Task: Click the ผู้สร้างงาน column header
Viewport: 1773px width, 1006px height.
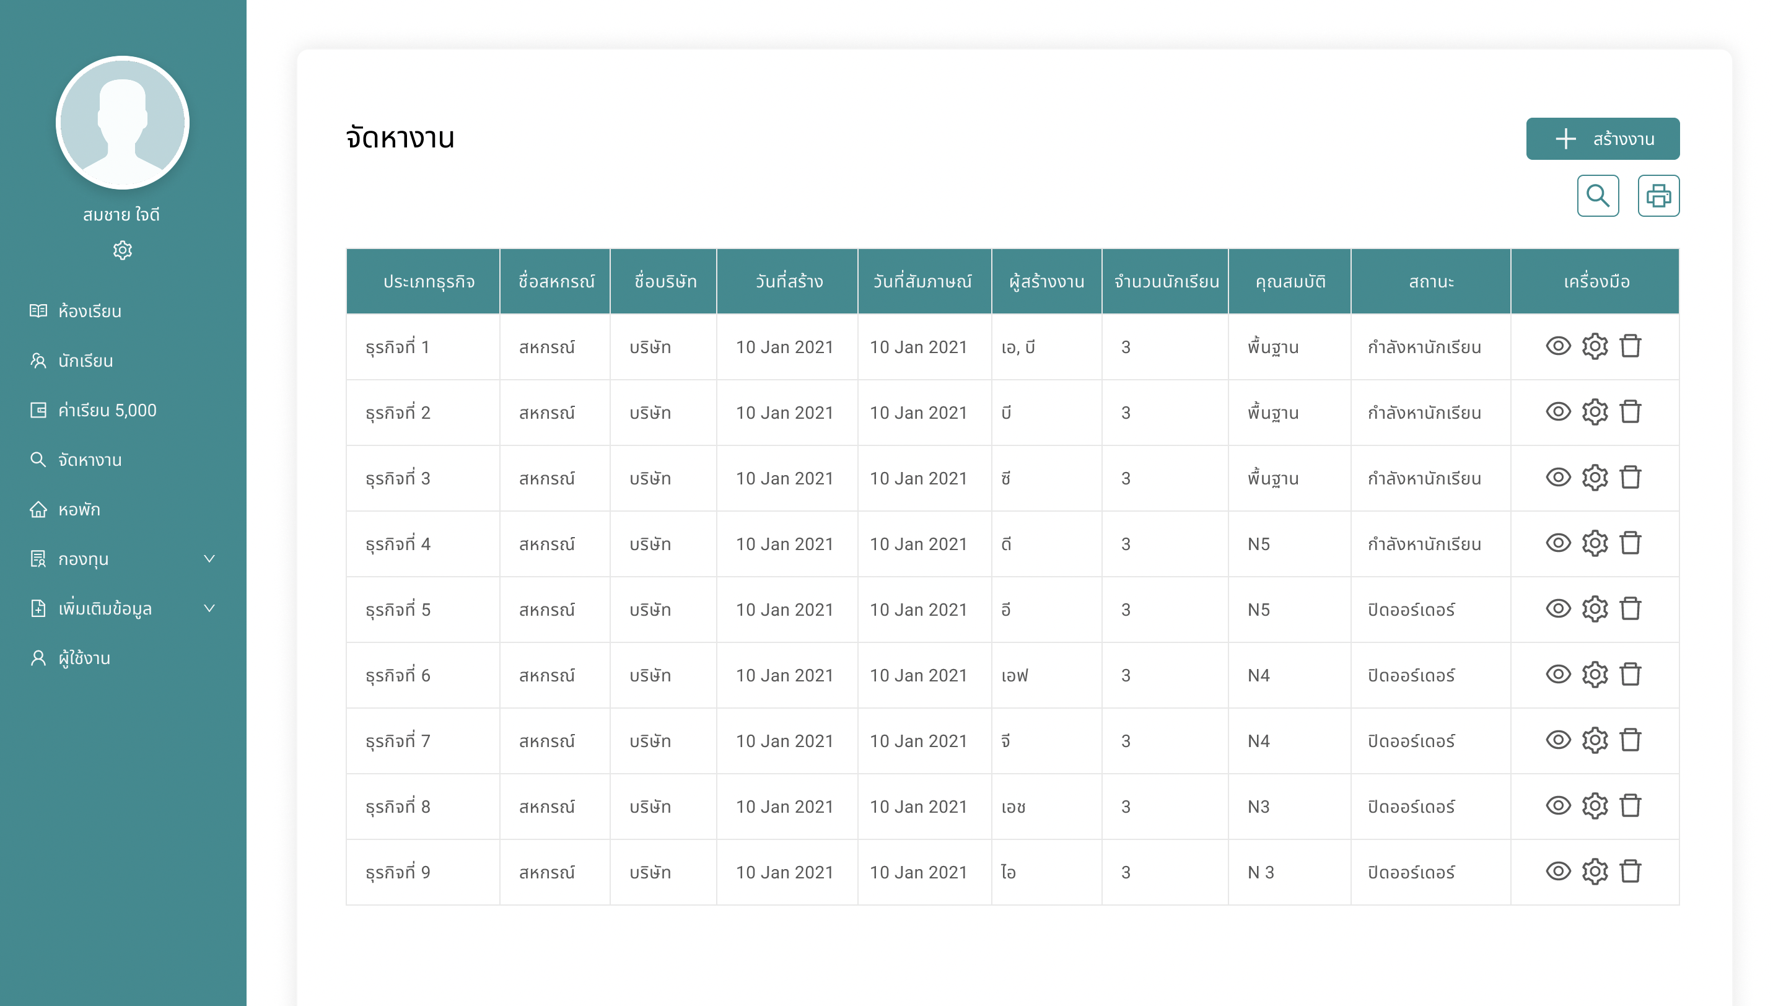Action: [1046, 281]
